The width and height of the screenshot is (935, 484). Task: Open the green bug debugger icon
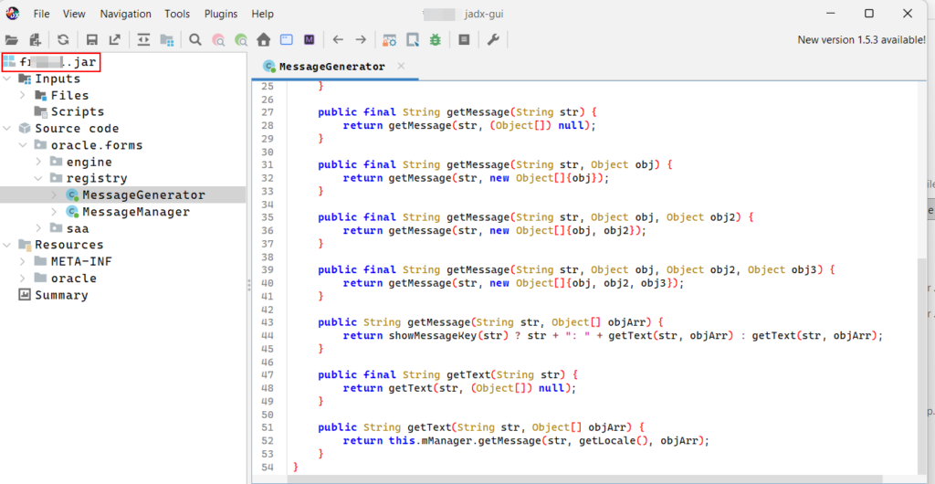pos(436,40)
